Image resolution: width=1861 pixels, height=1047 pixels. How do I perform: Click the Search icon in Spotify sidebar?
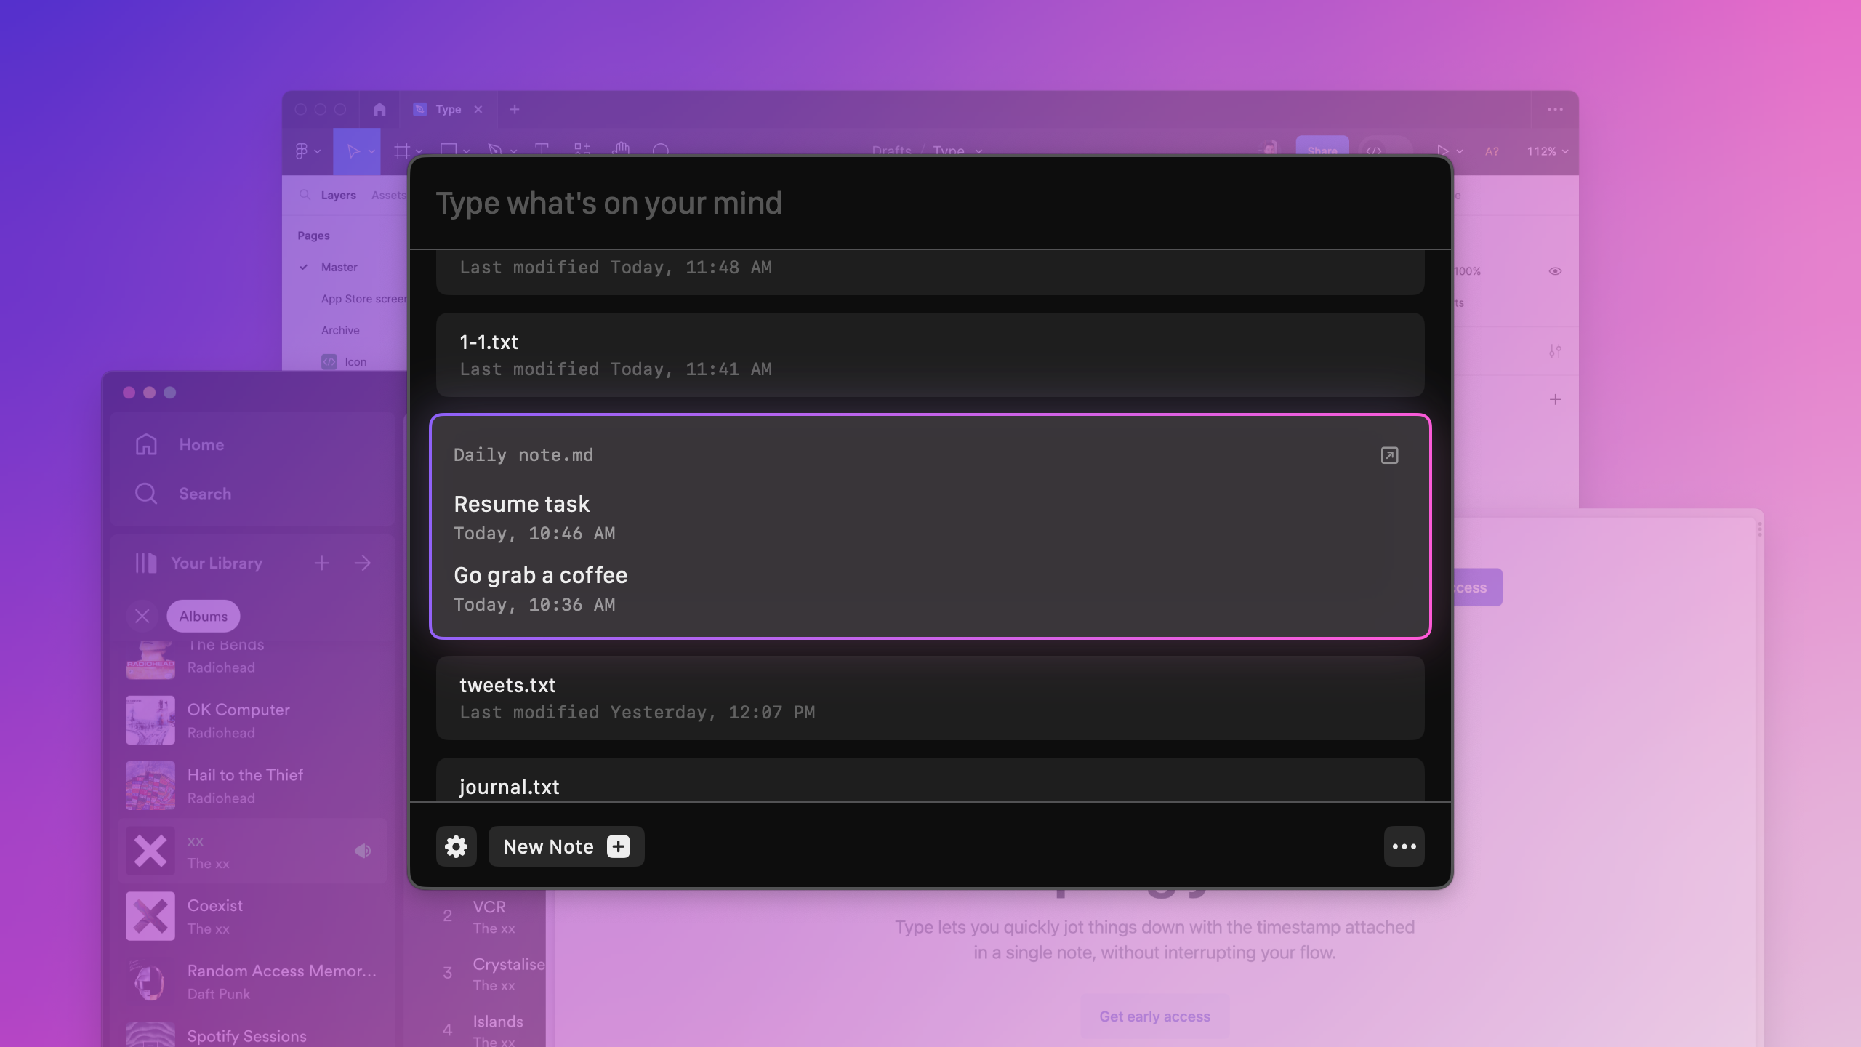pos(145,494)
